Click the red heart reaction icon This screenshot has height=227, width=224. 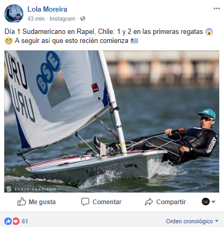click(15, 221)
